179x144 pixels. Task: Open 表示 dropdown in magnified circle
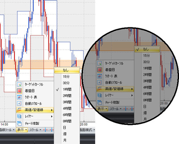coord(102,109)
